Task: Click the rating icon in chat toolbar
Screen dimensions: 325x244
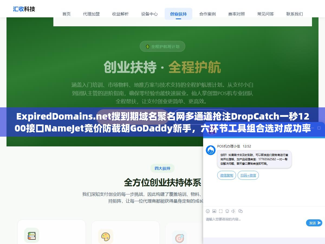Action: [x=227, y=211]
